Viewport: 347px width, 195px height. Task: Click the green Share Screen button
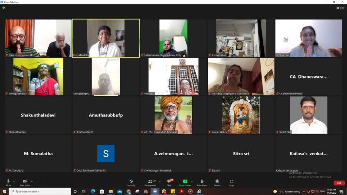pos(185,182)
